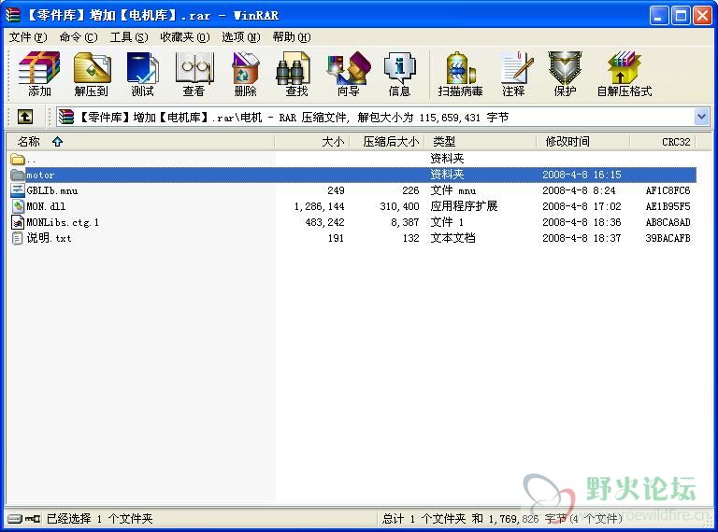Click the 测试 (Test) toolbar icon

pyautogui.click(x=143, y=68)
